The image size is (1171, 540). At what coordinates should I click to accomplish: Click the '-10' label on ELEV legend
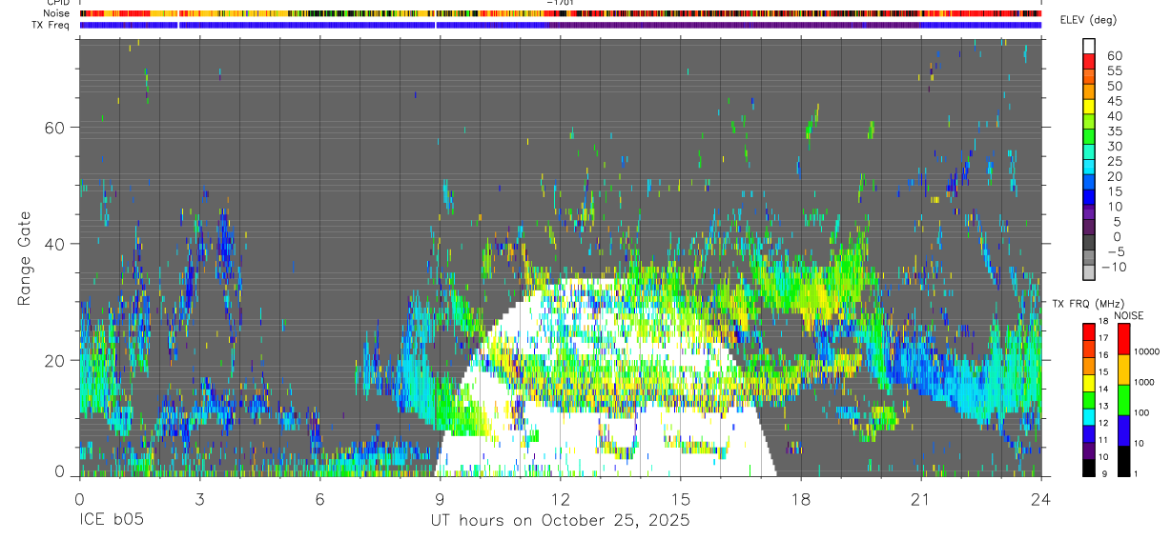(1114, 268)
